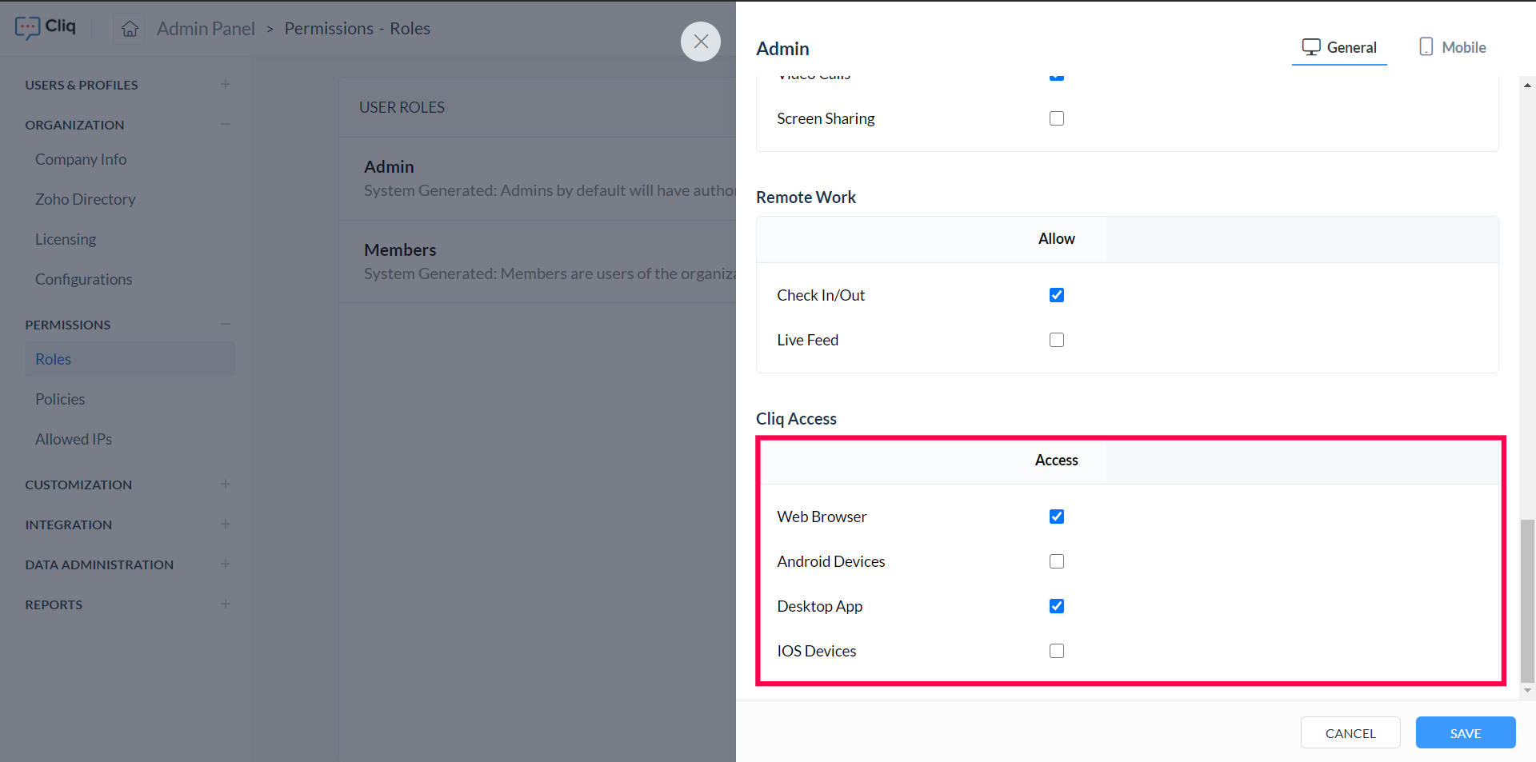Switch to the General tab
1536x762 pixels.
tap(1339, 47)
